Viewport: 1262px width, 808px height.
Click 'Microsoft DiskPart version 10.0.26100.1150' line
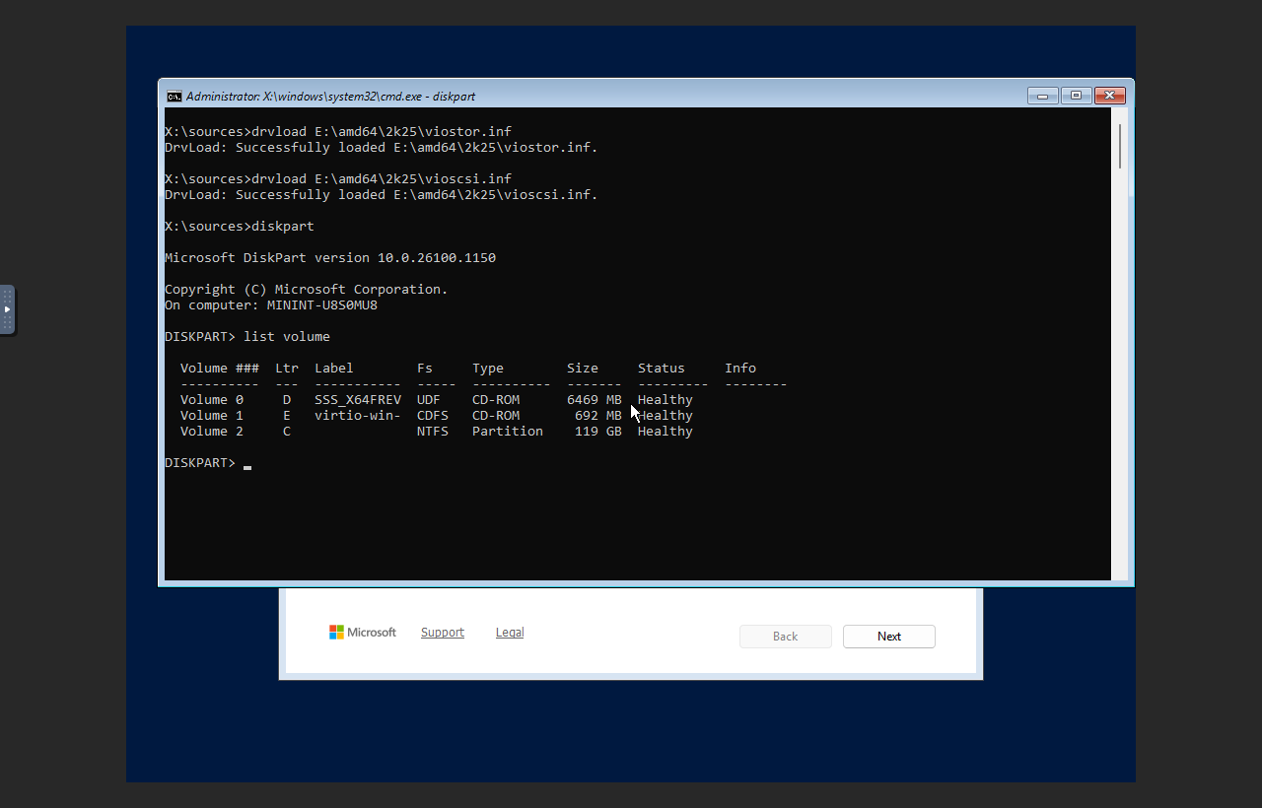coord(330,258)
